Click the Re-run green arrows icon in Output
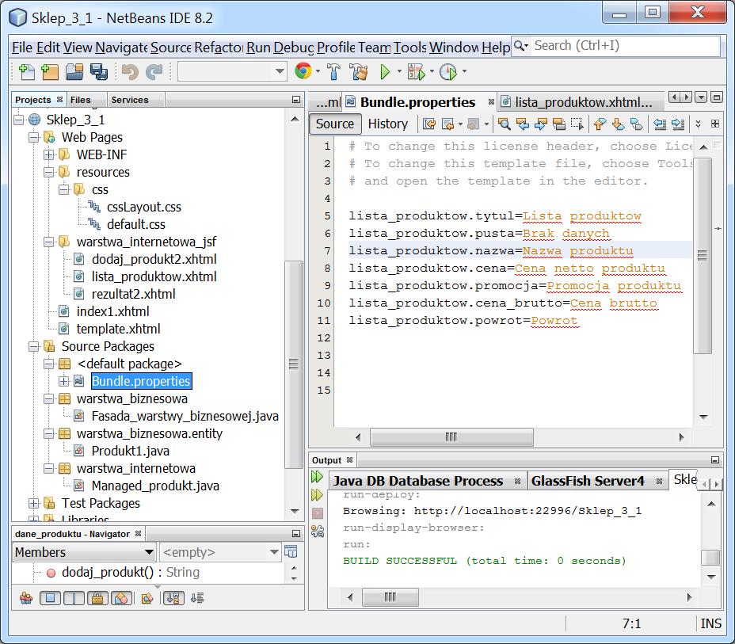This screenshot has height=644, width=735. [317, 477]
